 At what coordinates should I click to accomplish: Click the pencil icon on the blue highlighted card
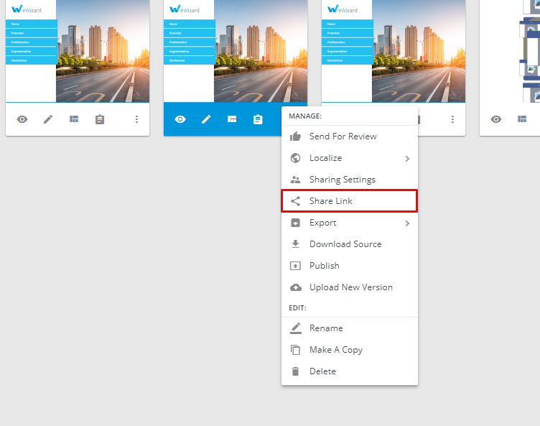(206, 119)
